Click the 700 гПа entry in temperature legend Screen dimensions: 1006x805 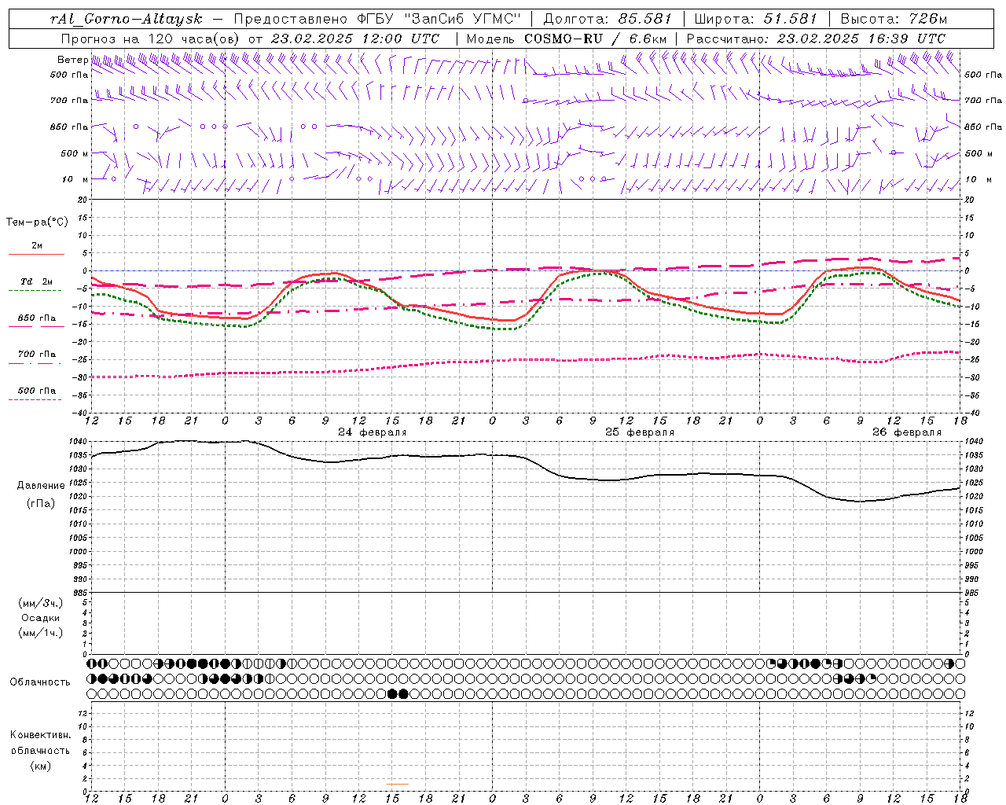37,355
